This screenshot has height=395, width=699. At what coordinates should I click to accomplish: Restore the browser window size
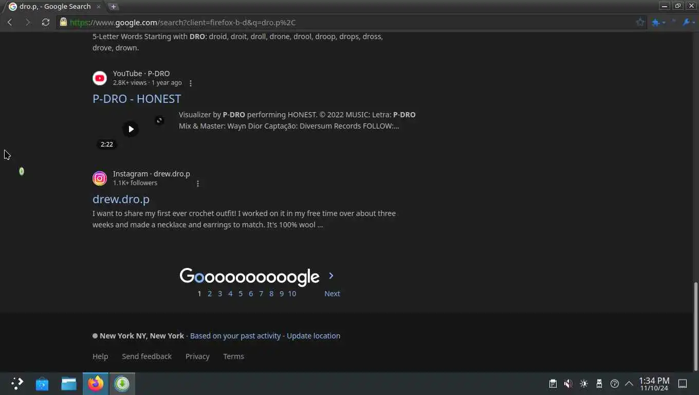tap(678, 6)
